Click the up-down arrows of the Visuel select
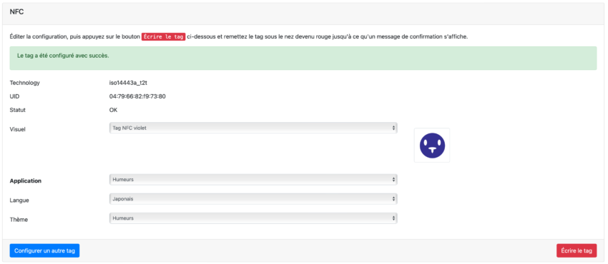This screenshot has height=264, width=608. tap(393, 128)
